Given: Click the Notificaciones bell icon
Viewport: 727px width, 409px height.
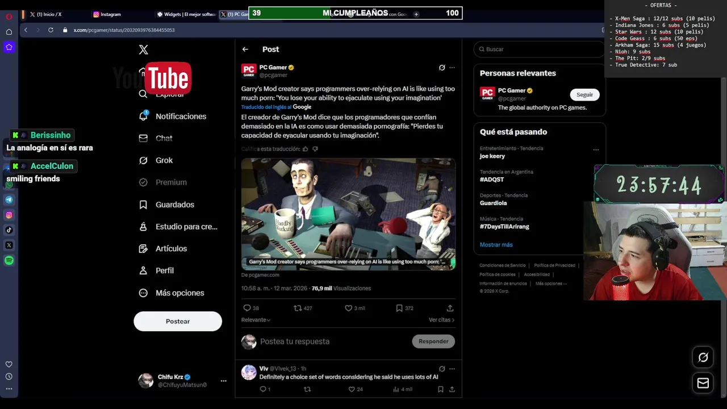Looking at the screenshot, I should point(143,116).
